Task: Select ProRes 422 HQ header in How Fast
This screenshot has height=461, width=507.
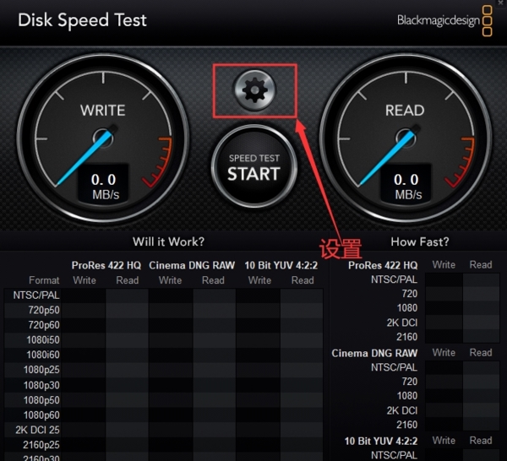Action: [x=383, y=265]
